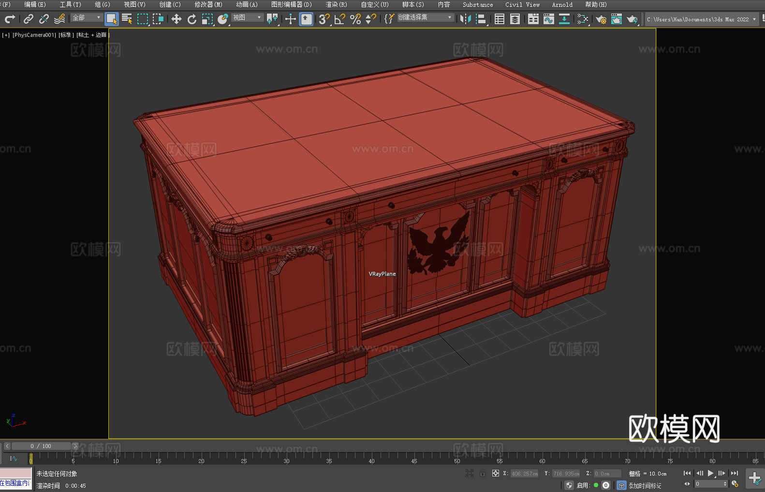Image resolution: width=765 pixels, height=492 pixels.
Task: Open the 渲染(R) menu
Action: click(337, 5)
